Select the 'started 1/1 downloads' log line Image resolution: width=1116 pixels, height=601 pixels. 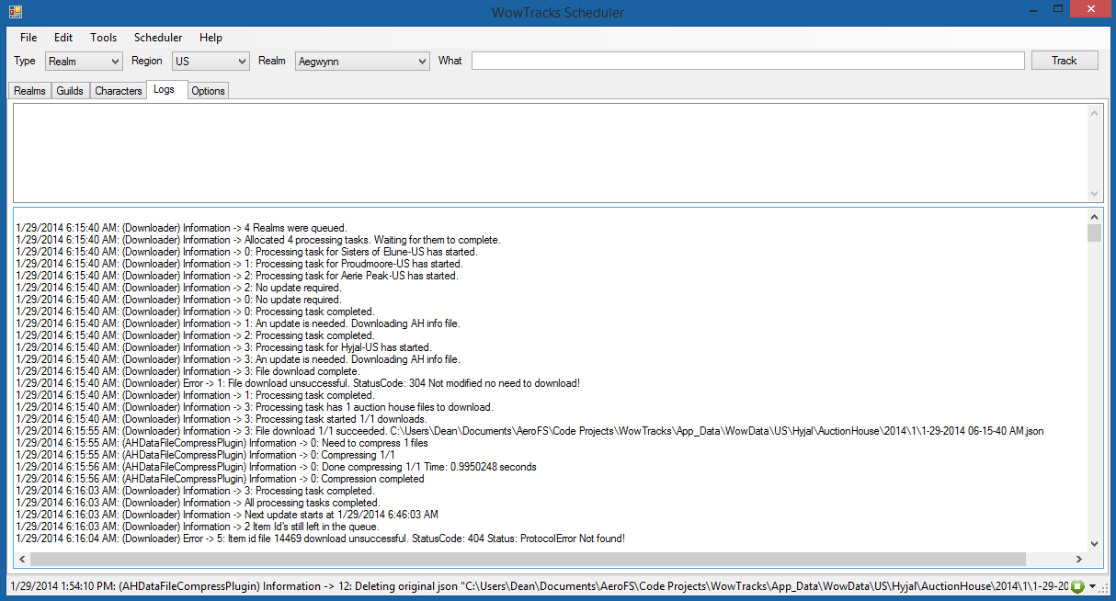point(222,419)
